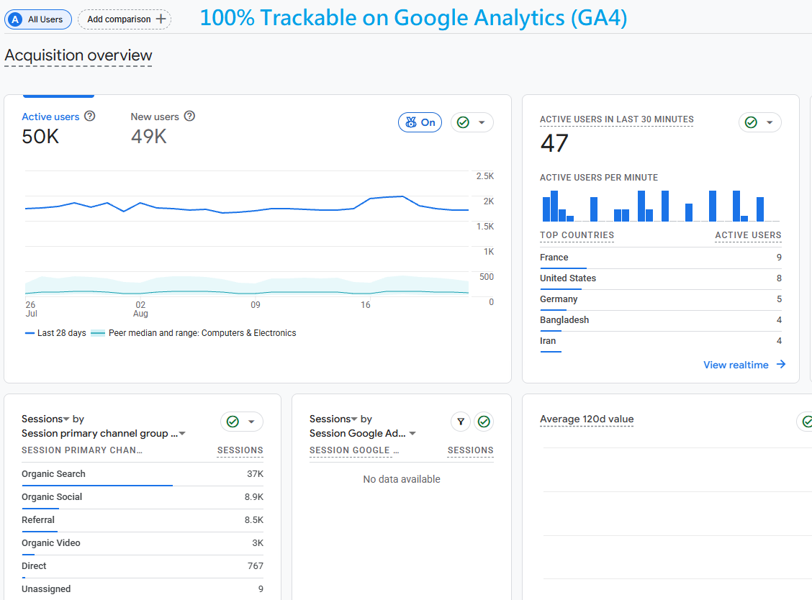This screenshot has width=812, height=600.
Task: Click green check icon in realtime card
Action: pos(751,122)
